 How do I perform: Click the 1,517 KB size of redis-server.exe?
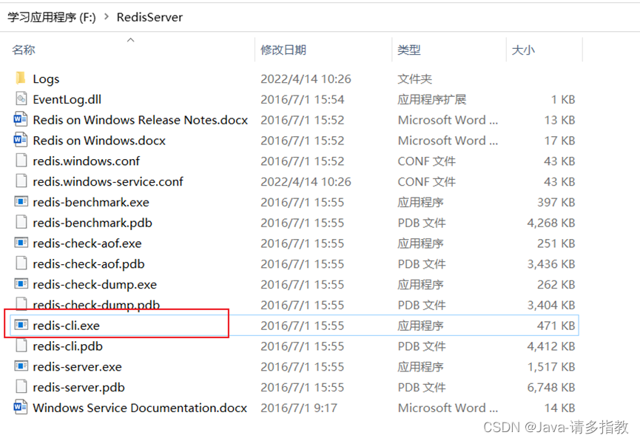[551, 367]
